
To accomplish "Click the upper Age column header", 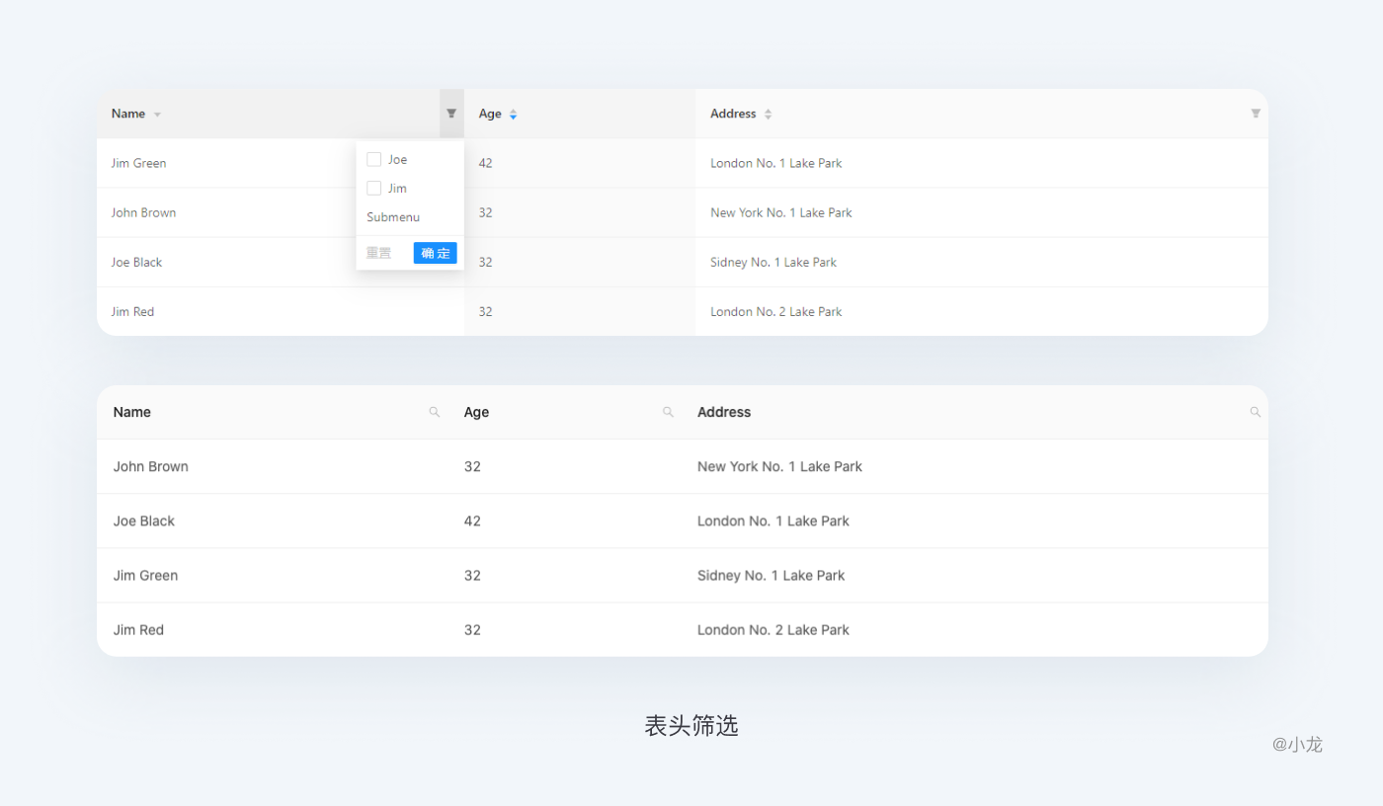I will pyautogui.click(x=490, y=114).
